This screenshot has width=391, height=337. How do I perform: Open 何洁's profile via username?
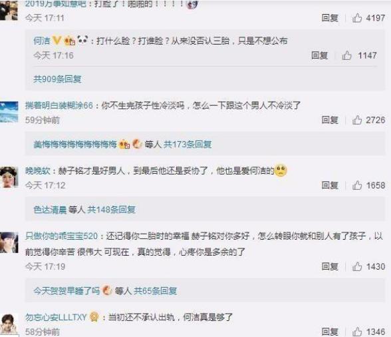42,41
